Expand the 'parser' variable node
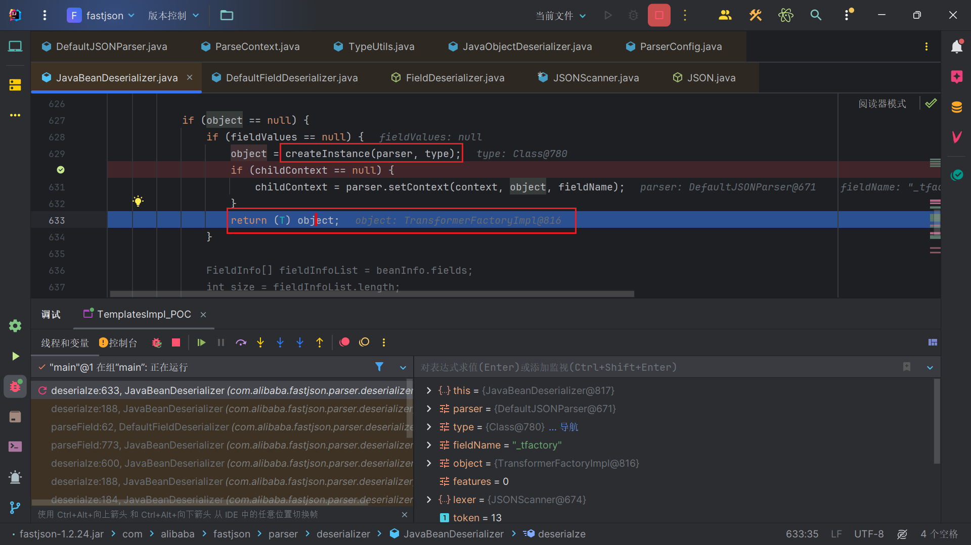Screen dimensions: 971x545 (429, 409)
